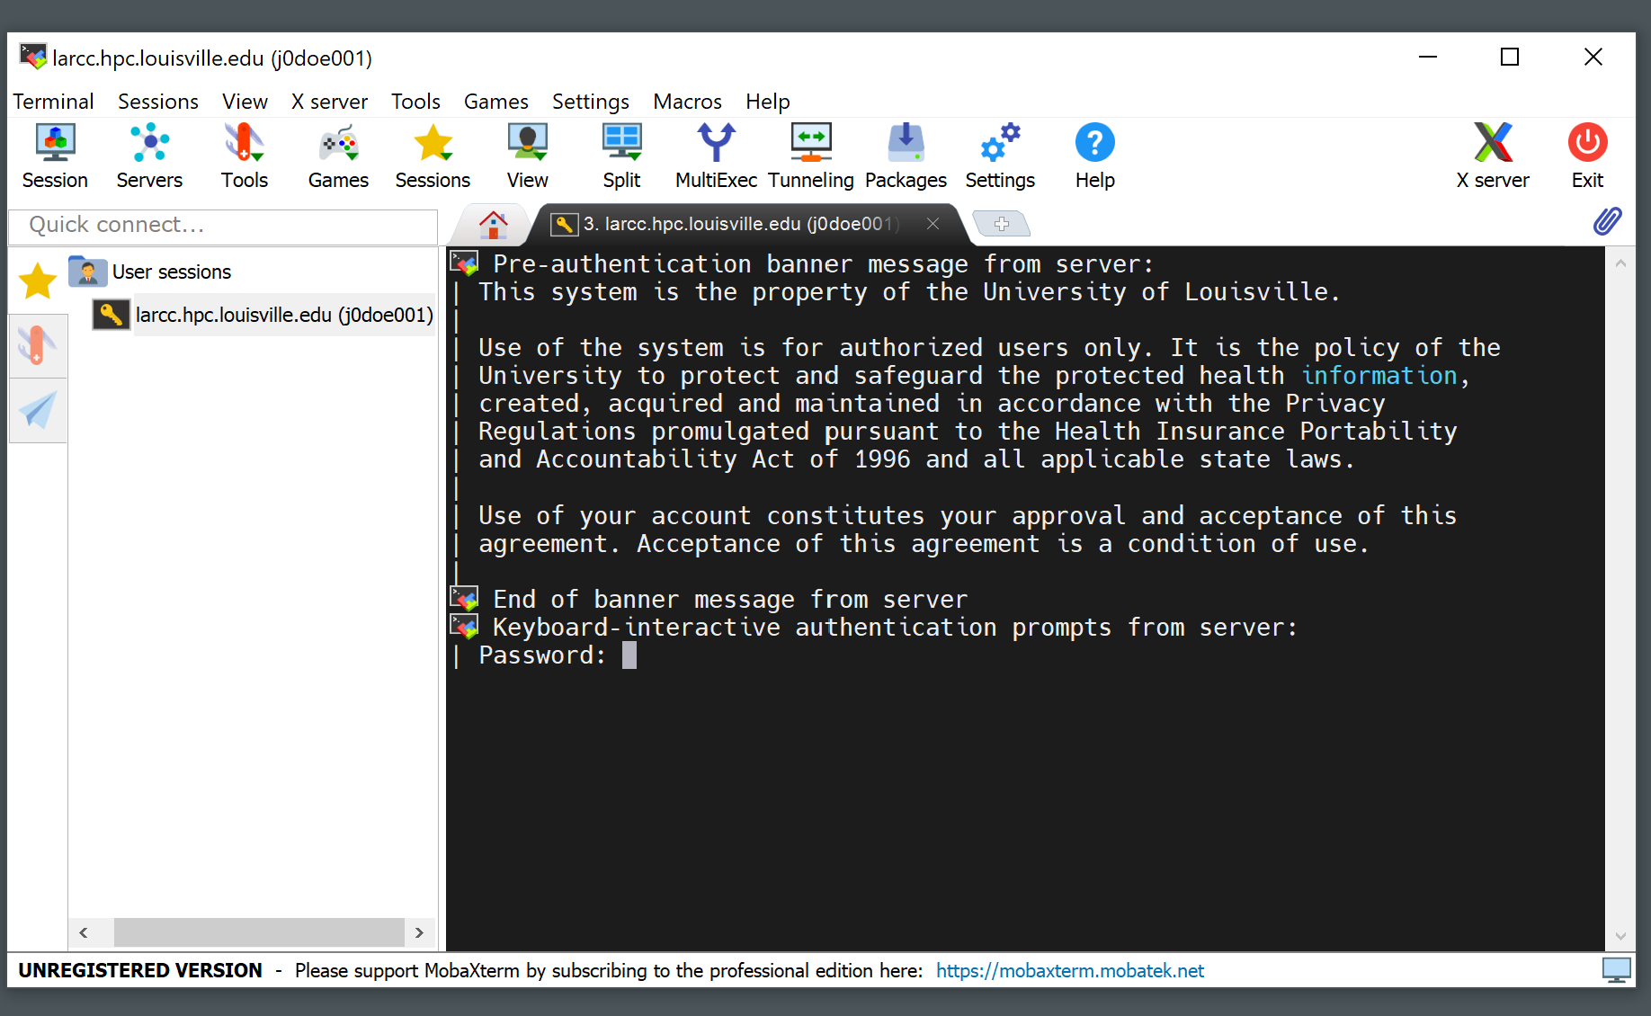Add a new tab with plus button
Viewport: 1651px width, 1016px height.
(x=1002, y=224)
